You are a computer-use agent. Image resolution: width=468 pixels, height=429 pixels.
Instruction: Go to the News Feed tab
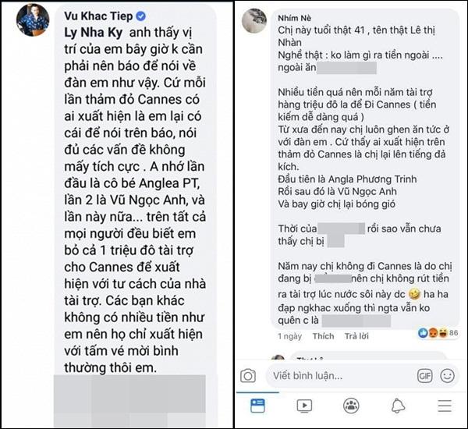pos(257,405)
